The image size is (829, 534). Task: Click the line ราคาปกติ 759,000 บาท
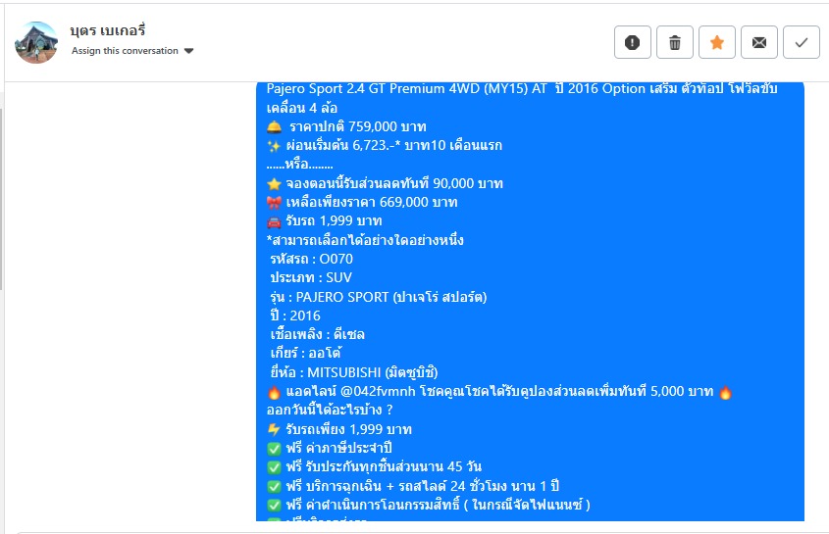(x=346, y=126)
